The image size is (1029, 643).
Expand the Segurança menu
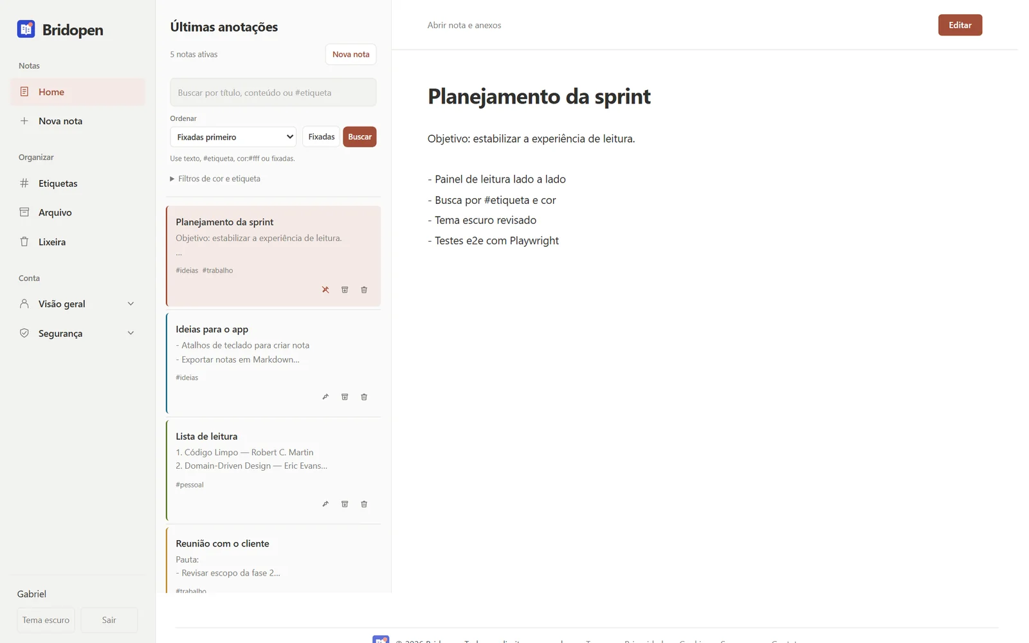tap(78, 333)
